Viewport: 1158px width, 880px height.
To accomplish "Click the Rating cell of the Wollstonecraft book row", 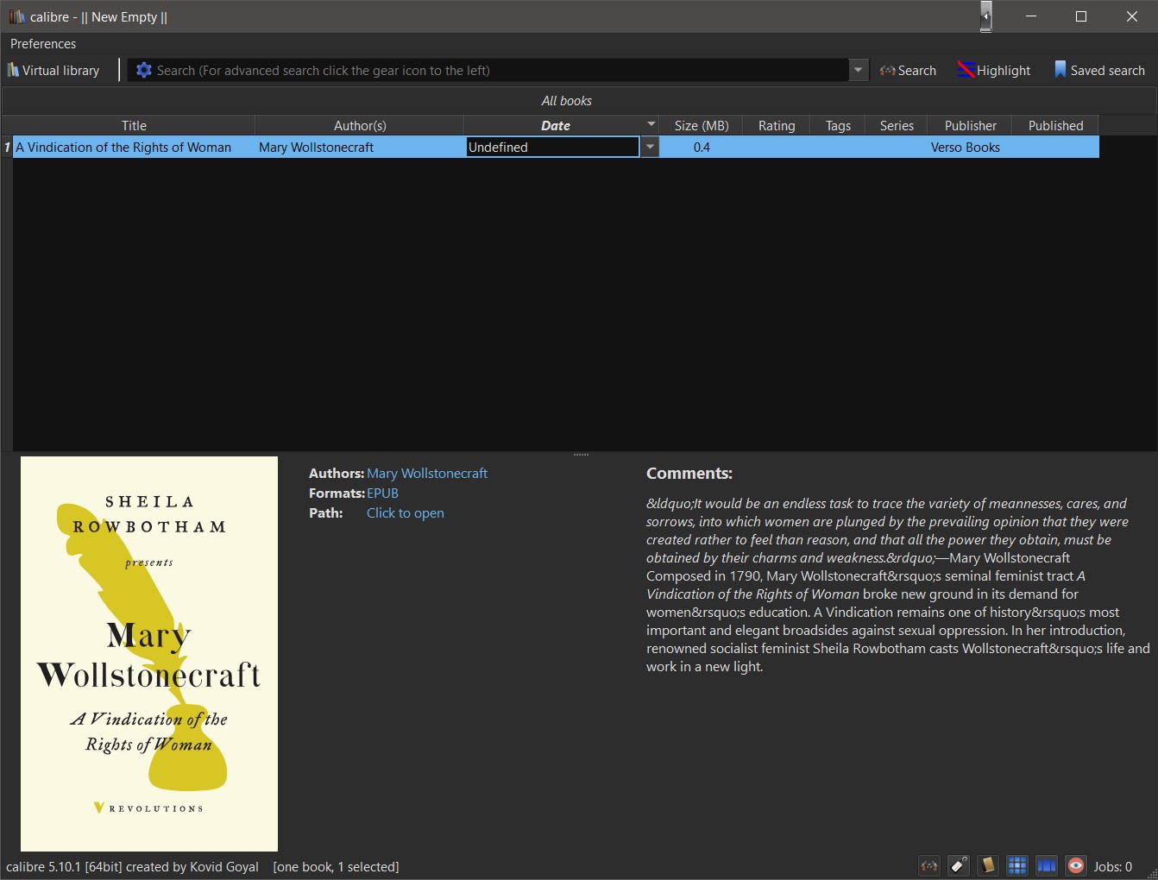I will pyautogui.click(x=777, y=148).
